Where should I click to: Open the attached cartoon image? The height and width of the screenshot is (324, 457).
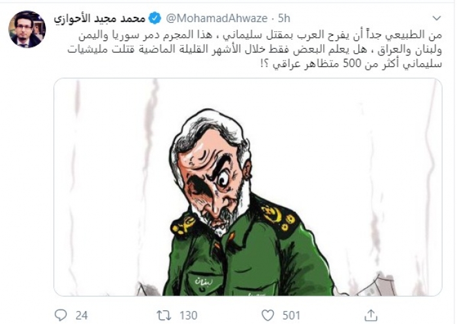[247, 187]
